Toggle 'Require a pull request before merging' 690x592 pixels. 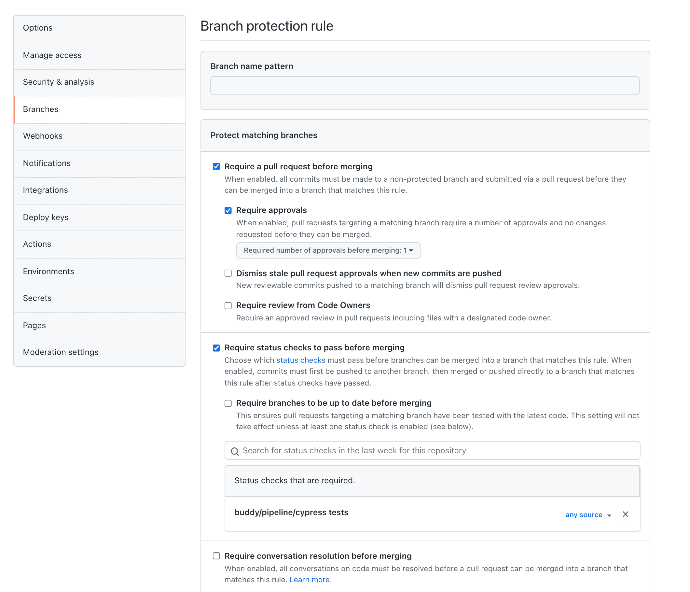[x=216, y=166]
